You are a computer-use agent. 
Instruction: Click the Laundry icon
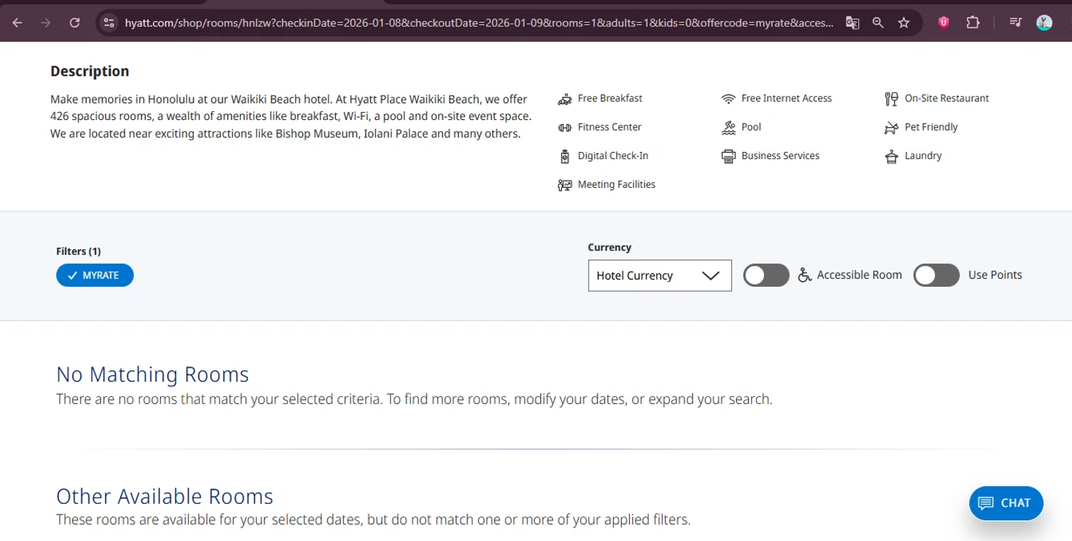(891, 156)
